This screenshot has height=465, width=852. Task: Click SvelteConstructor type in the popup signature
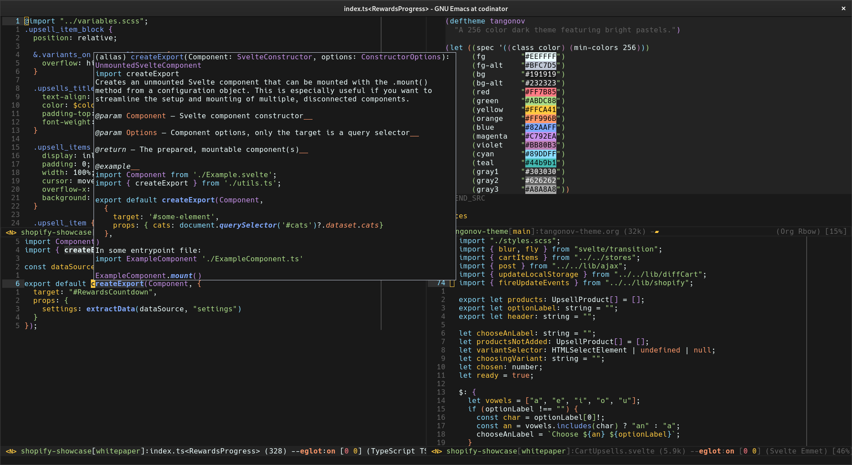coord(275,57)
